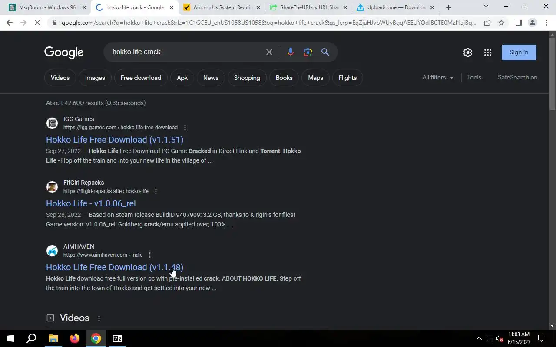Apply the Free download filter chip

[141, 78]
